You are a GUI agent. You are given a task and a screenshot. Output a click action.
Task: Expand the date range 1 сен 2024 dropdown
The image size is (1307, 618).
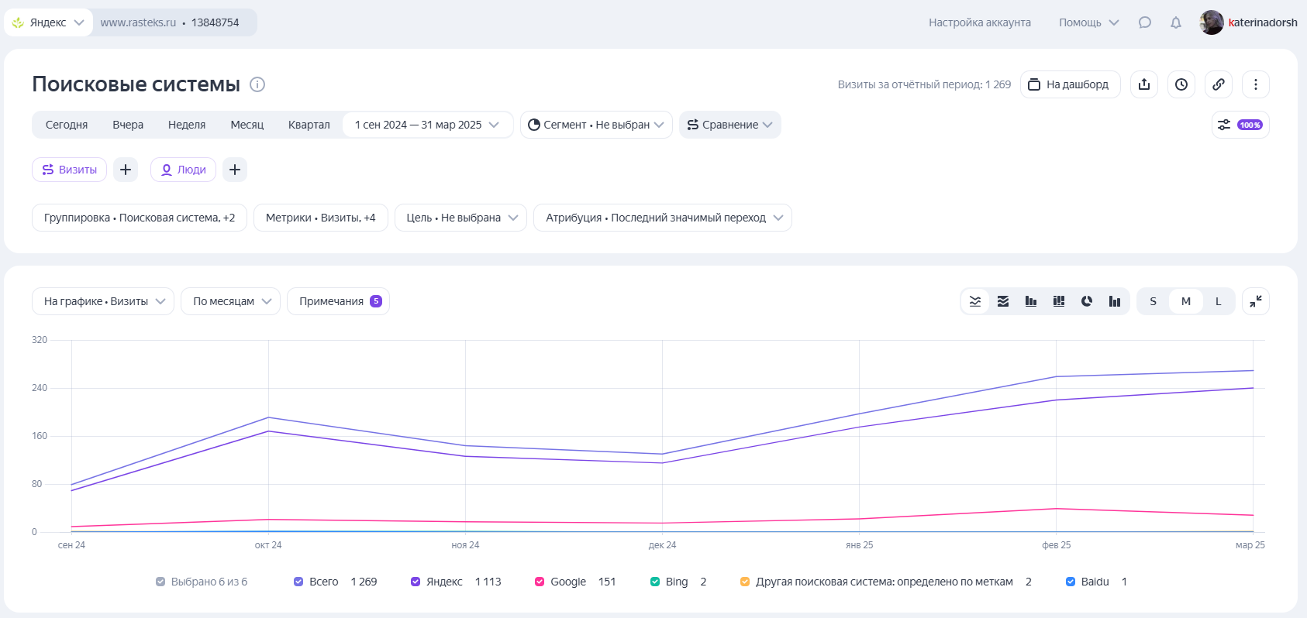click(427, 125)
